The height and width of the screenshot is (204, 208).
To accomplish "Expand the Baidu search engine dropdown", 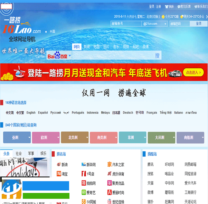I will coord(70,55).
